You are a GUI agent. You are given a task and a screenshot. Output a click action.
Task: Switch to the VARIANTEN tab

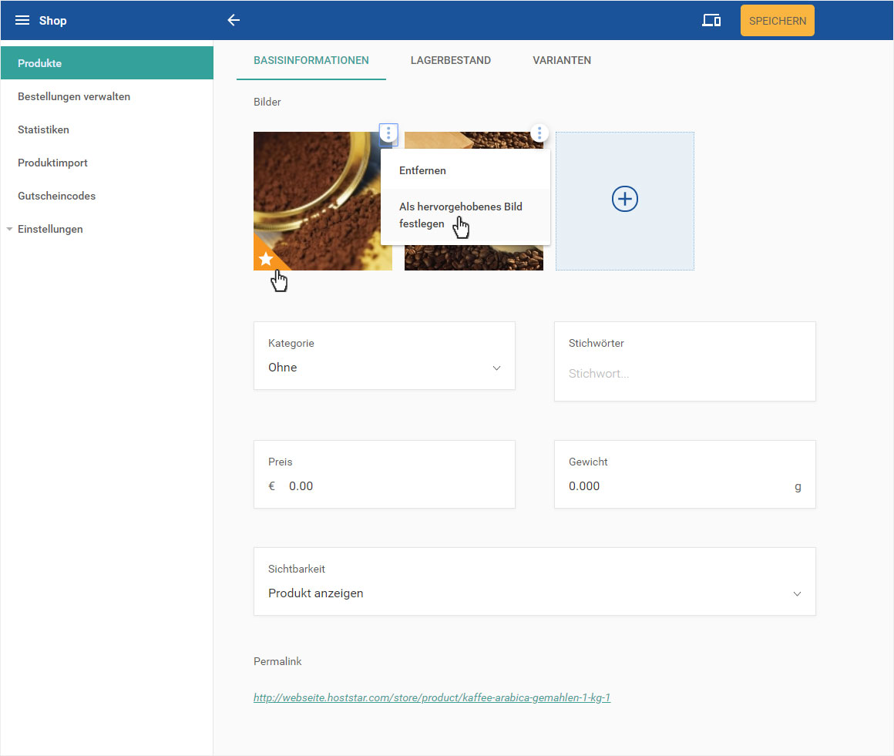click(x=562, y=60)
